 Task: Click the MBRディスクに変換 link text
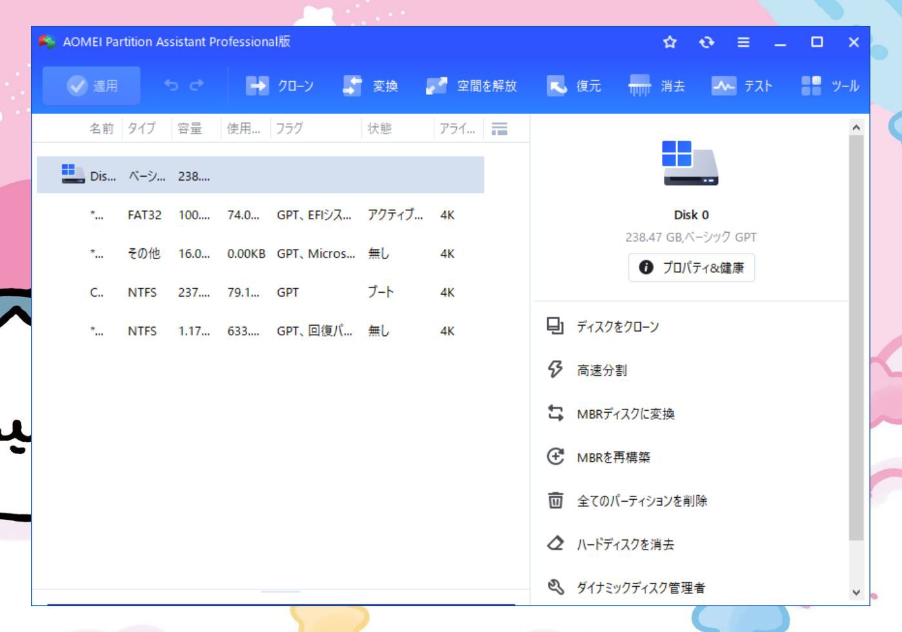(625, 414)
